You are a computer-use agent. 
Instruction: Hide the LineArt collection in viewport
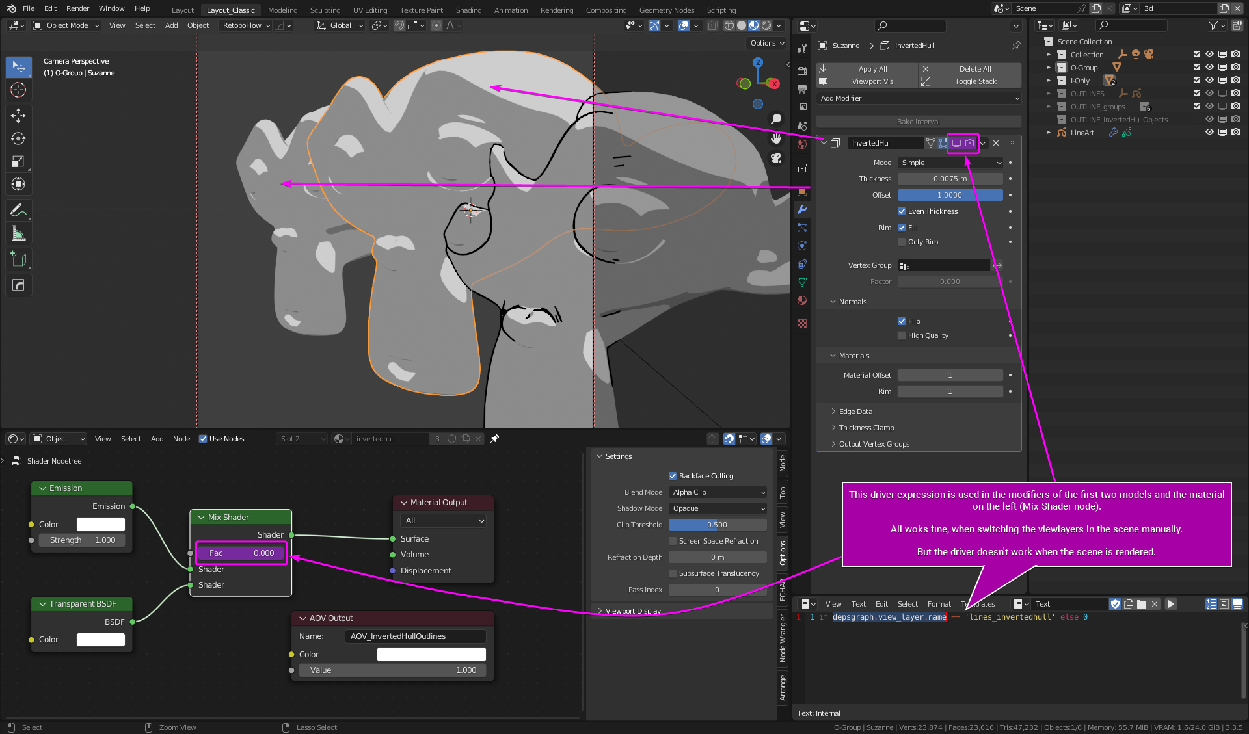point(1209,132)
